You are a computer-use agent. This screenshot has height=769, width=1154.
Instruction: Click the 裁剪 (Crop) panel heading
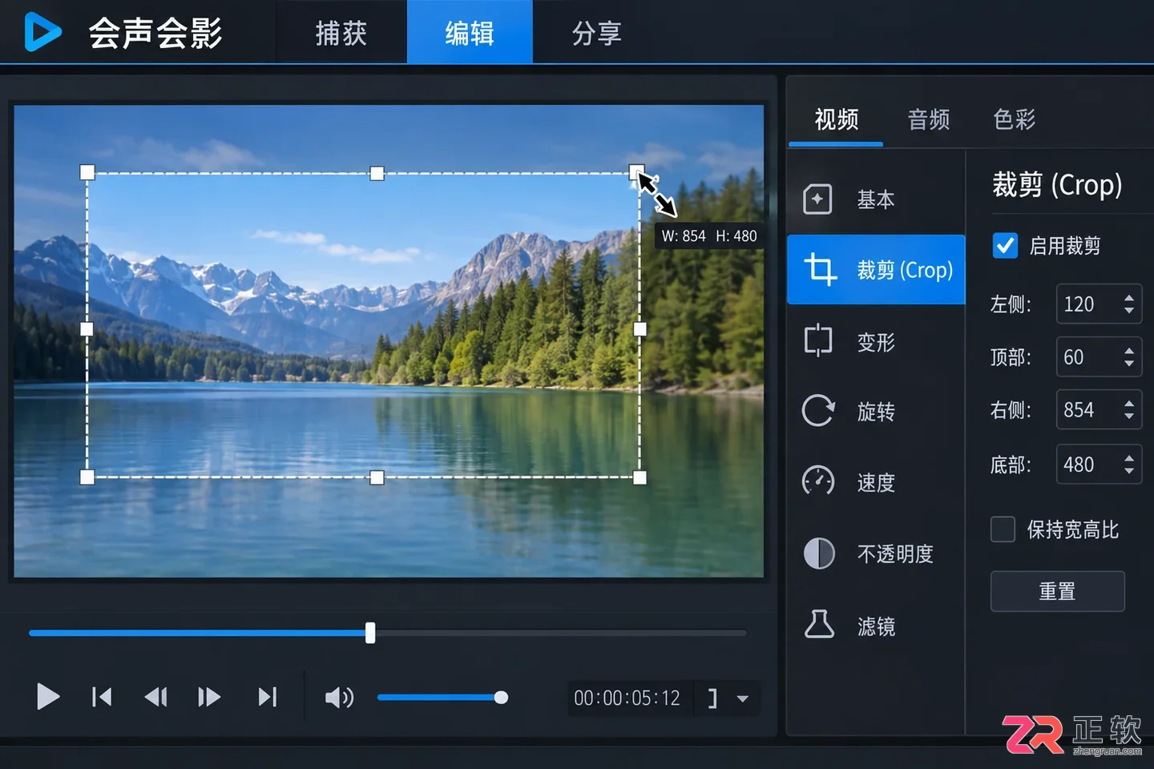click(x=1057, y=185)
